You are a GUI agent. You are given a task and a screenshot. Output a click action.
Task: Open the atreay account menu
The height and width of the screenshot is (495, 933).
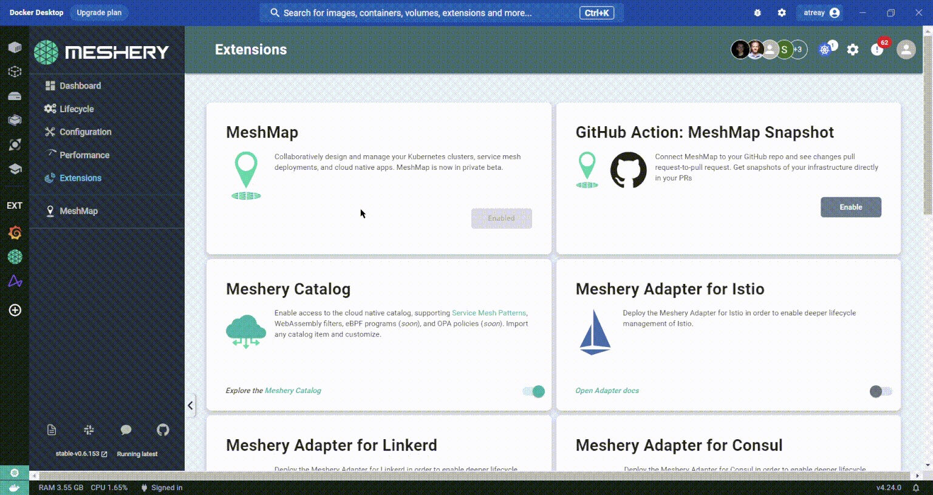pyautogui.click(x=821, y=13)
